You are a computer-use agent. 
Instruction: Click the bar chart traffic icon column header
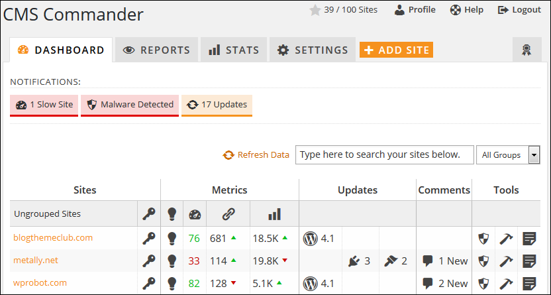point(274,213)
